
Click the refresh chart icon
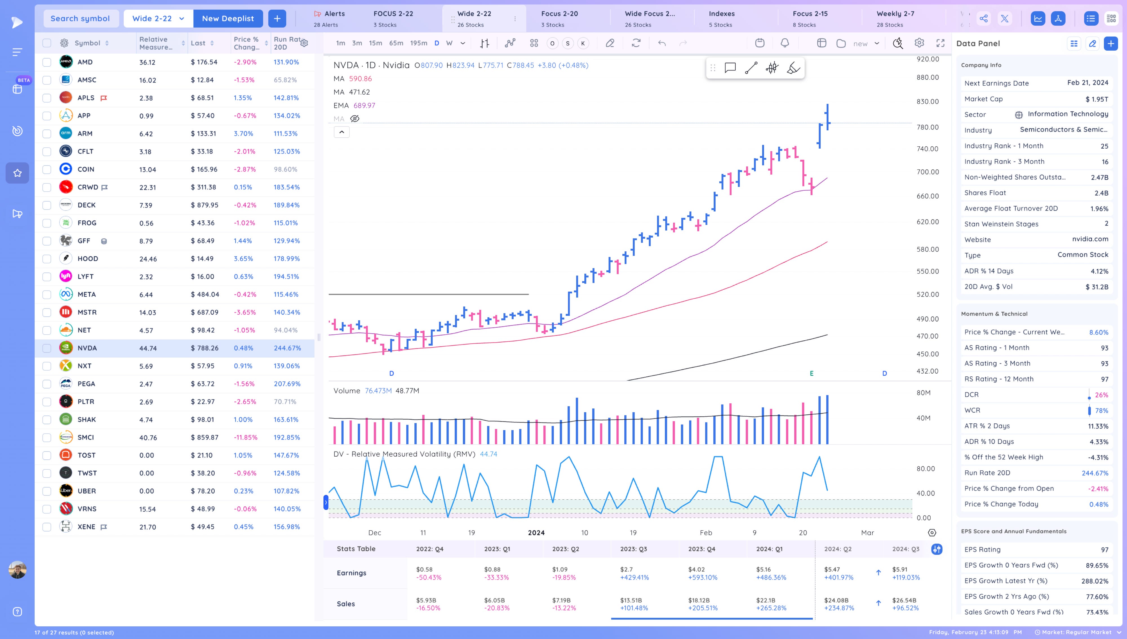[636, 43]
